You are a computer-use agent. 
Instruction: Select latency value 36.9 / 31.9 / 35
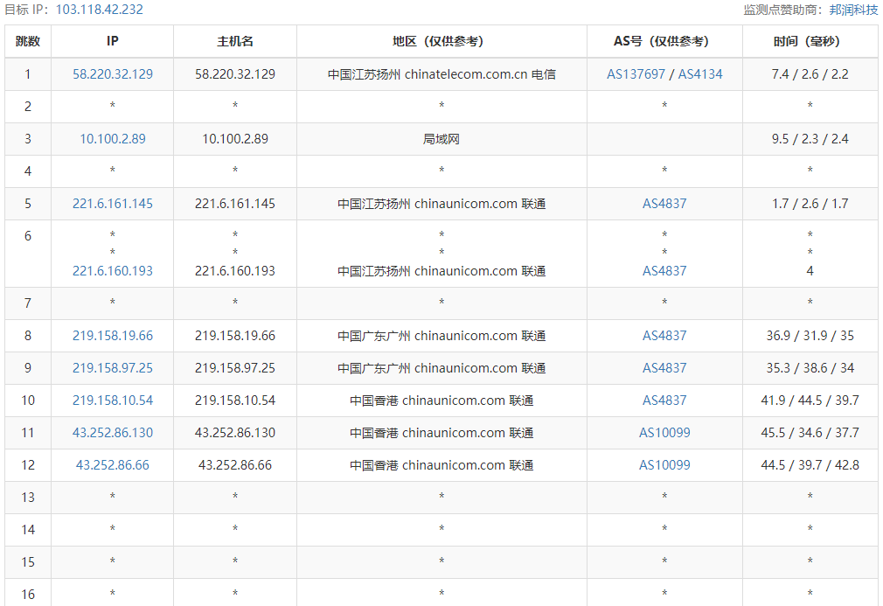(810, 336)
